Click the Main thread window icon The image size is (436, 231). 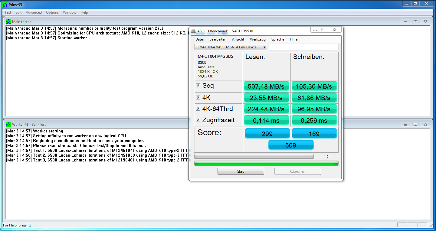pyautogui.click(x=8, y=22)
